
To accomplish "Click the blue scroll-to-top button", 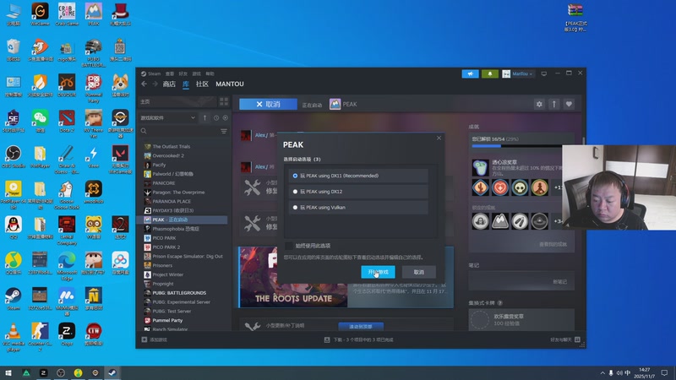I will (361, 327).
